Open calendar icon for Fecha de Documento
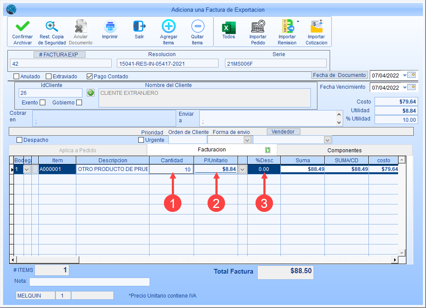426x308 pixels. [x=411, y=75]
